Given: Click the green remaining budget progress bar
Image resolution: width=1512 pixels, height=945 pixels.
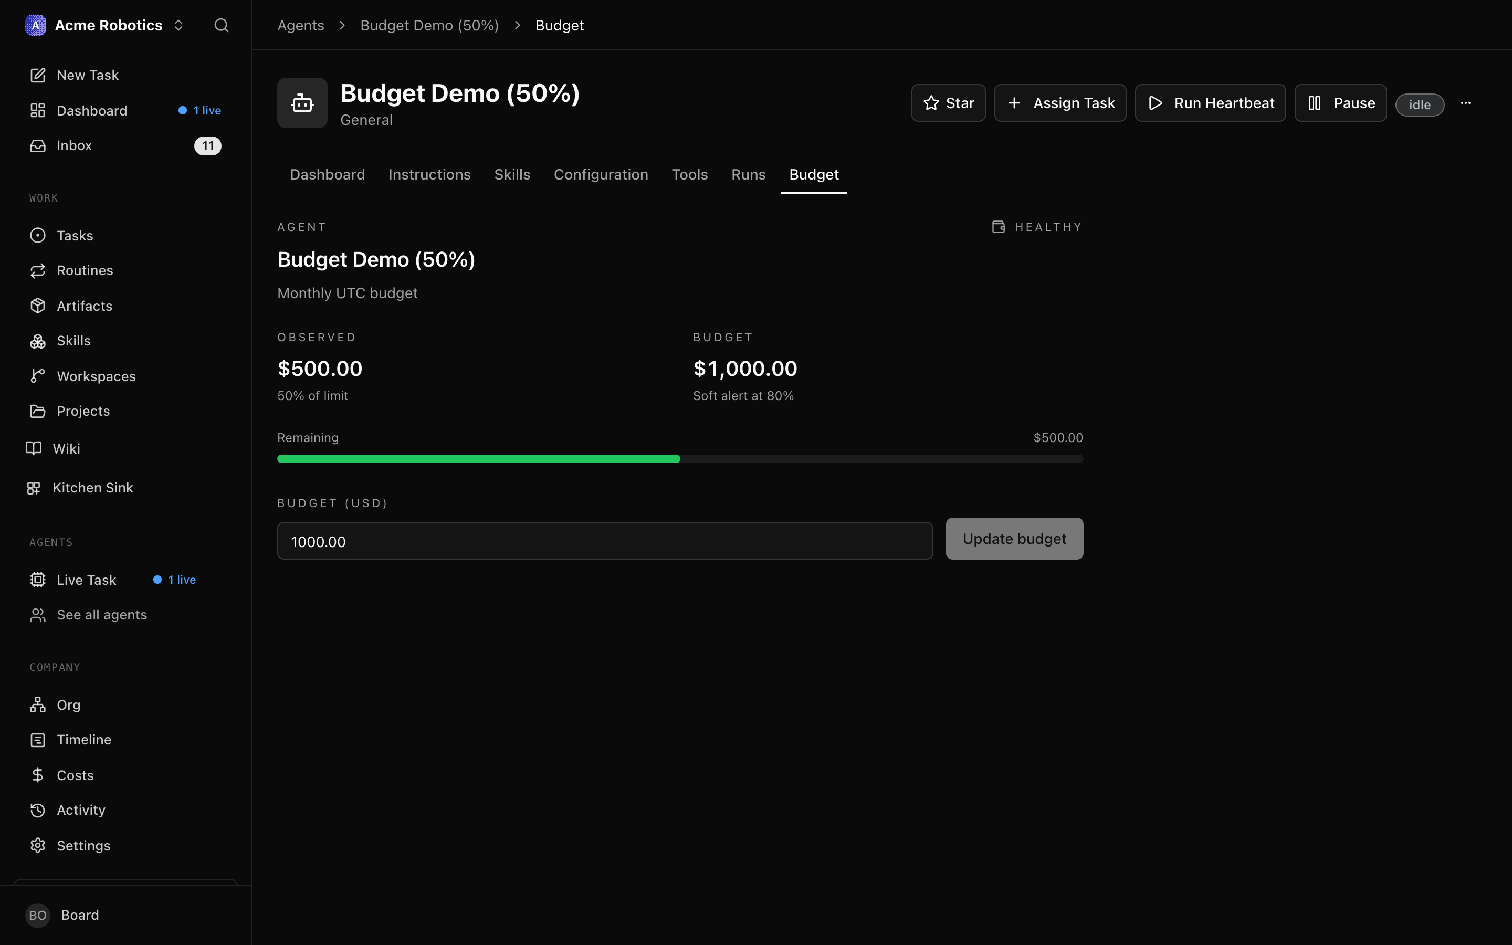Looking at the screenshot, I should click(479, 459).
